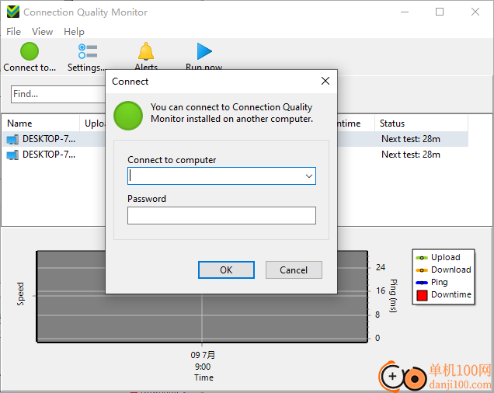Cancel the Connect dialog
The image size is (494, 393).
(x=294, y=270)
